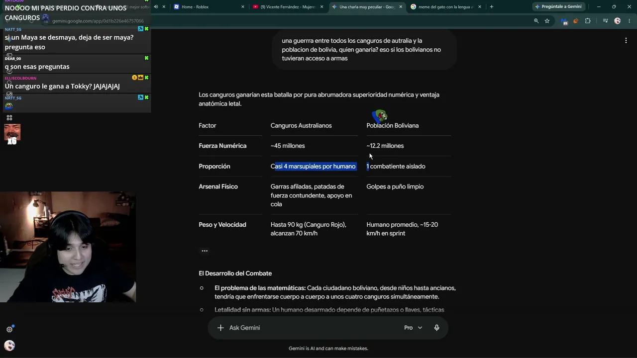
Task: Click the Población Boliviana column header
Action: point(393,126)
